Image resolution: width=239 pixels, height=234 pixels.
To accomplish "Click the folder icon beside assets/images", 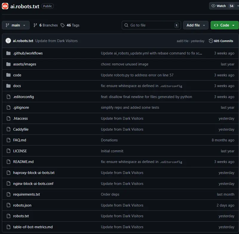I will pyautogui.click(x=8, y=64).
